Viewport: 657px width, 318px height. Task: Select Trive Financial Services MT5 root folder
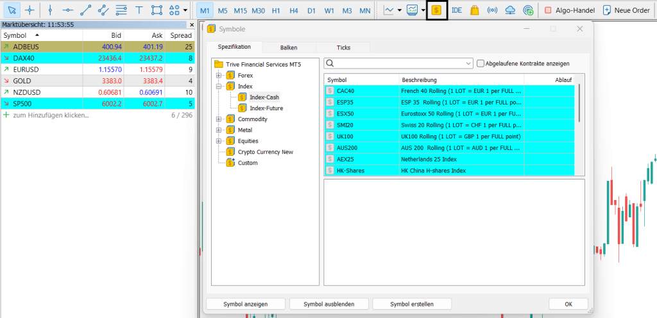coord(263,65)
